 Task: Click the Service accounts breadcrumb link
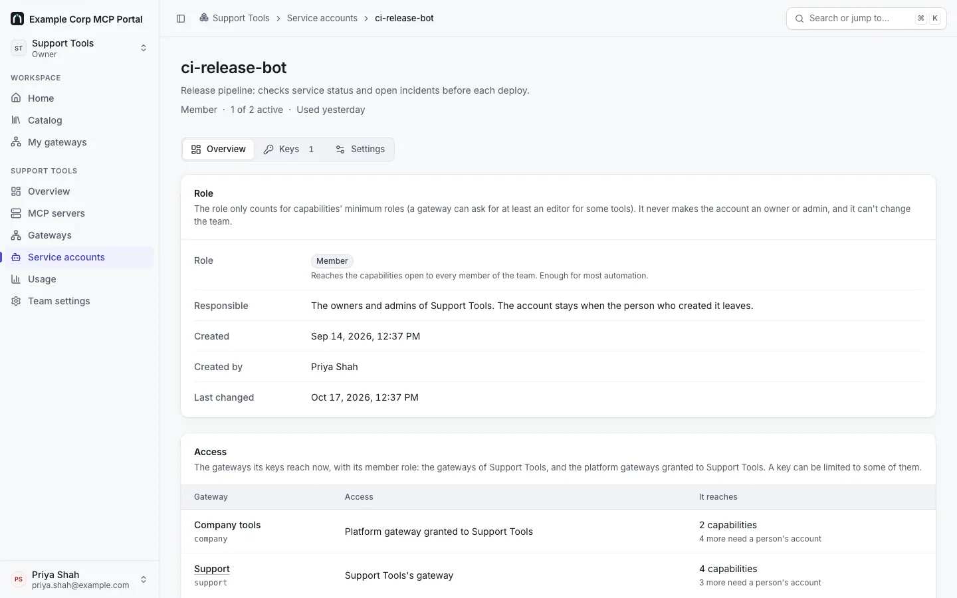[x=322, y=18]
